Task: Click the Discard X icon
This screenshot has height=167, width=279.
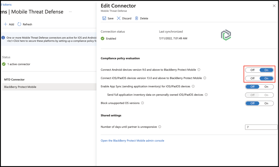Action: [x=119, y=18]
